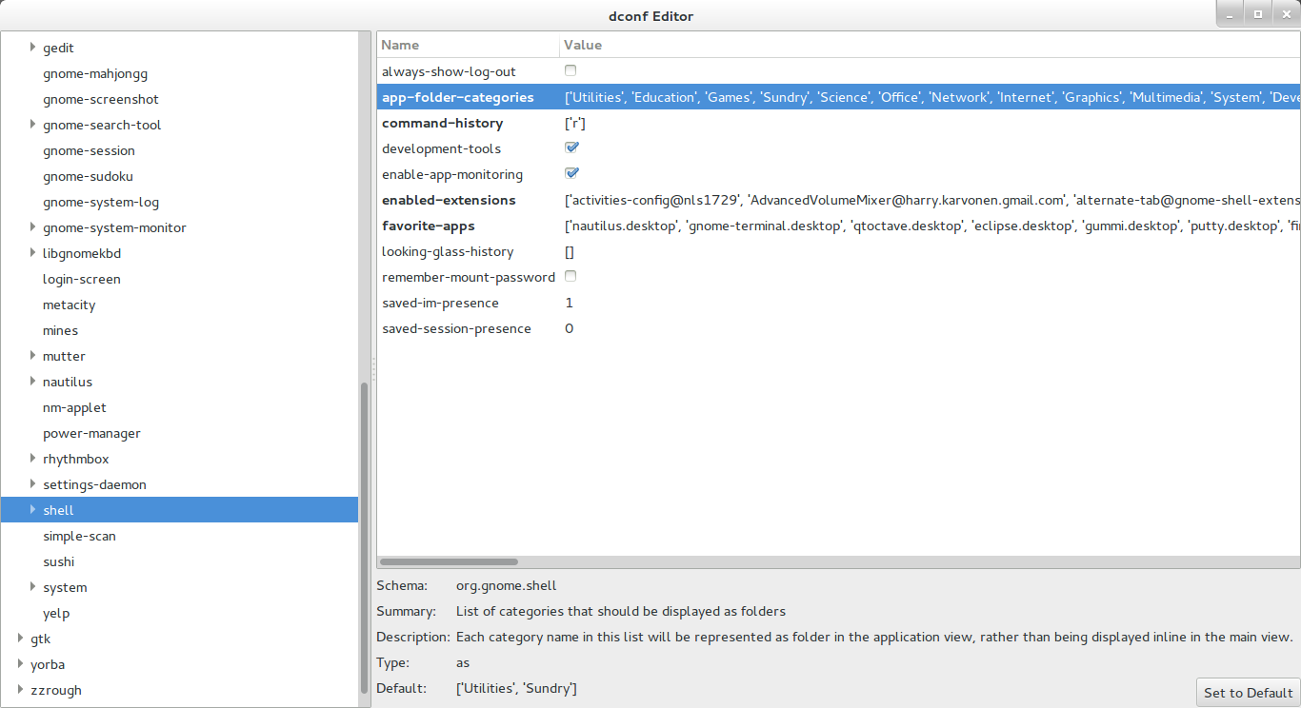
Task: Toggle the always-show-log-out checkbox
Action: (x=570, y=71)
